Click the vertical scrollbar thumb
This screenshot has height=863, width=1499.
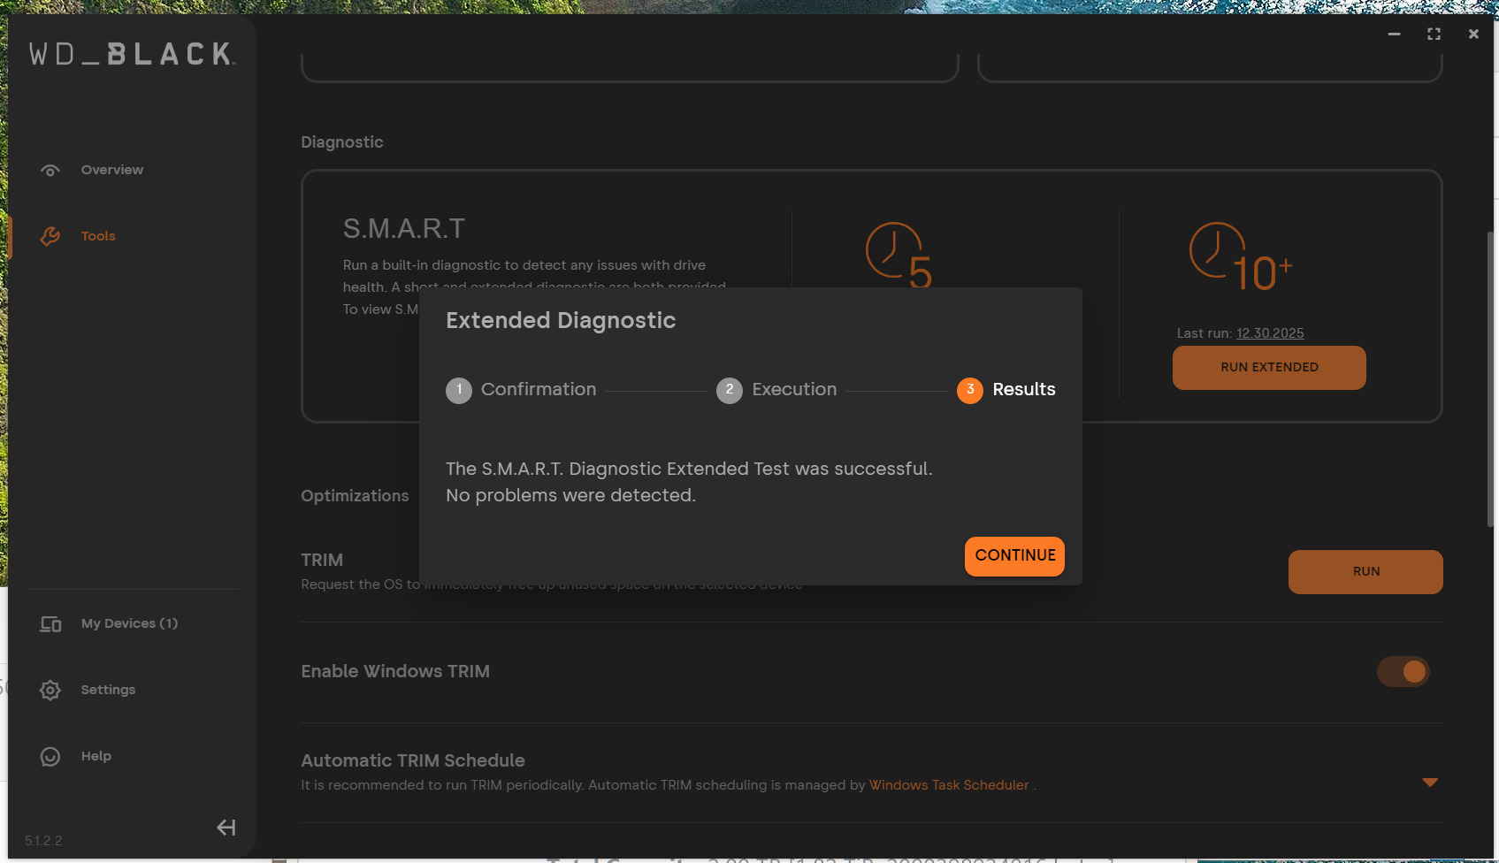click(x=1490, y=378)
